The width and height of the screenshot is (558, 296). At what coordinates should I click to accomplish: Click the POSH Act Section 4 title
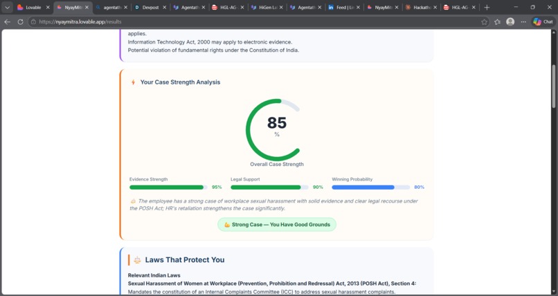[272, 284]
